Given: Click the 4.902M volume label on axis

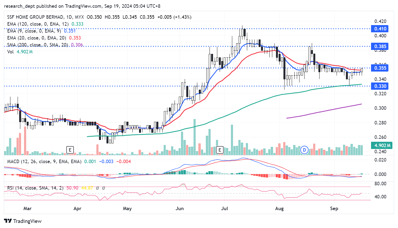Looking at the screenshot, I should pyautogui.click(x=382, y=146).
